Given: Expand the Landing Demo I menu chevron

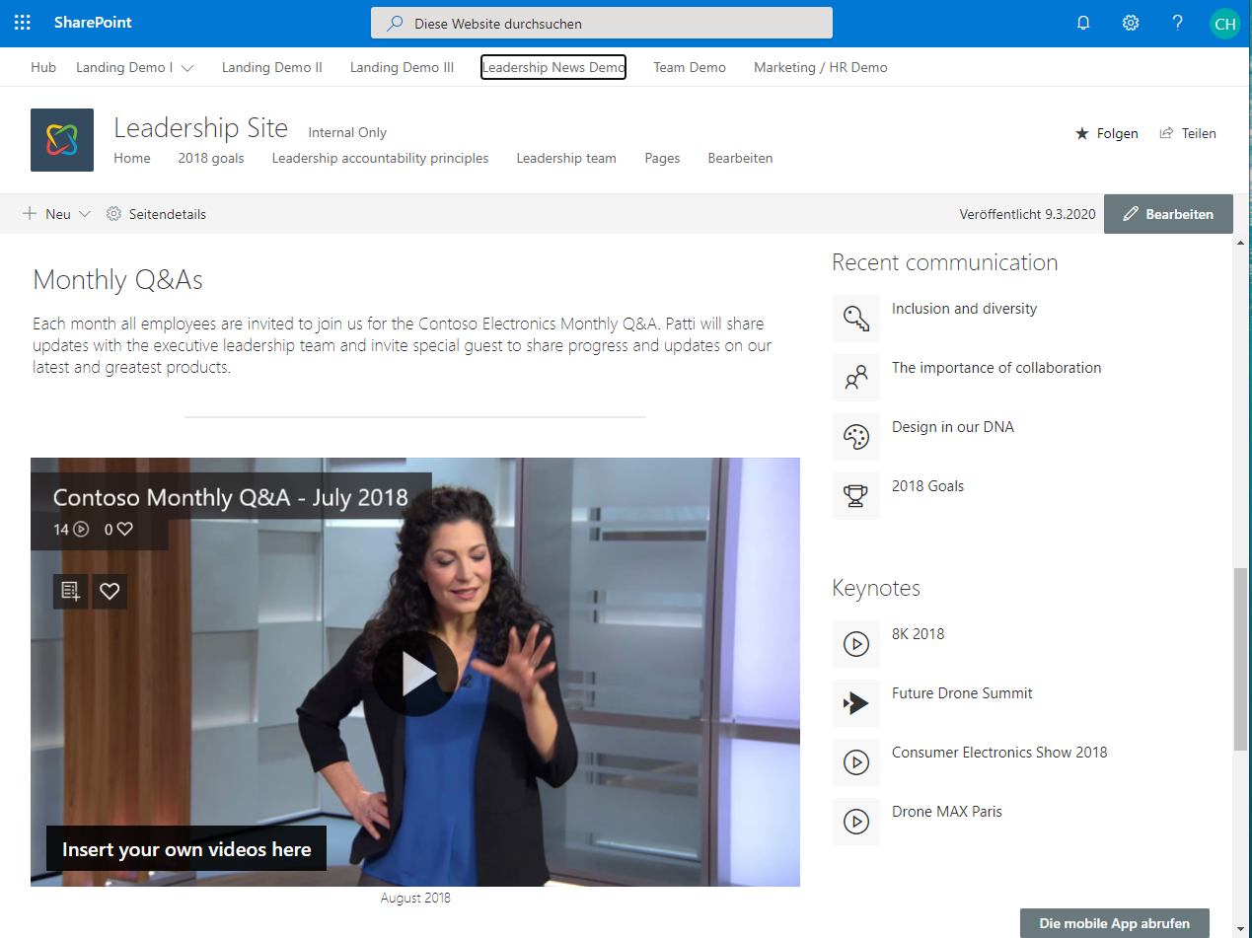Looking at the screenshot, I should (x=187, y=68).
